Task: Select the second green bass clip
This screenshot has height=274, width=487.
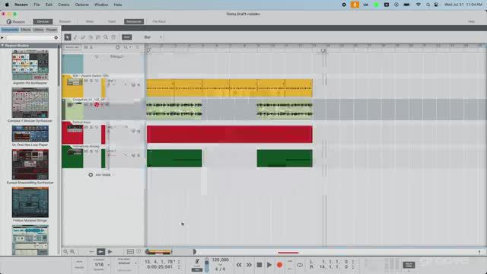Action: pyautogui.click(x=285, y=158)
